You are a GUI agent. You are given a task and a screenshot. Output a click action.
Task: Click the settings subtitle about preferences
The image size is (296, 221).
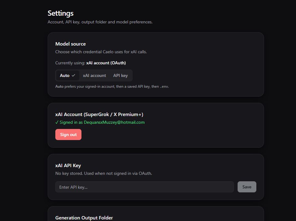(x=100, y=22)
